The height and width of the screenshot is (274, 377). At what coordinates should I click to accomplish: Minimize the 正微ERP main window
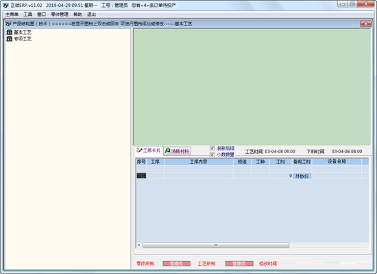[343, 4]
